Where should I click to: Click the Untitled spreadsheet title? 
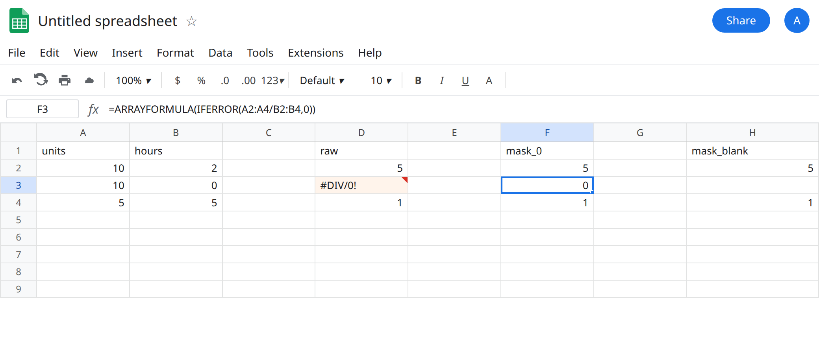[107, 21]
